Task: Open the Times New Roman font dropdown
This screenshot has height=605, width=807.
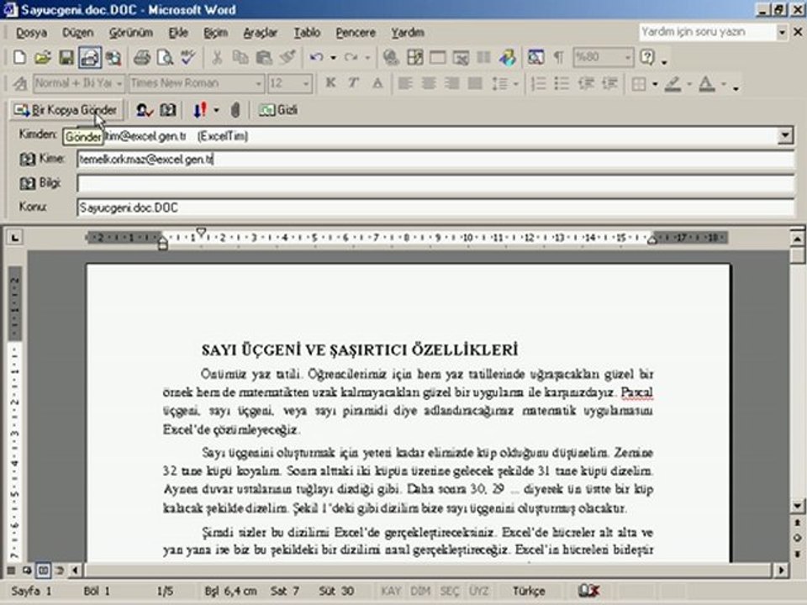Action: coord(258,83)
